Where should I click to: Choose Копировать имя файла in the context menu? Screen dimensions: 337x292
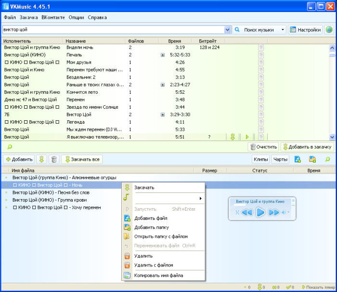pyautogui.click(x=163, y=276)
